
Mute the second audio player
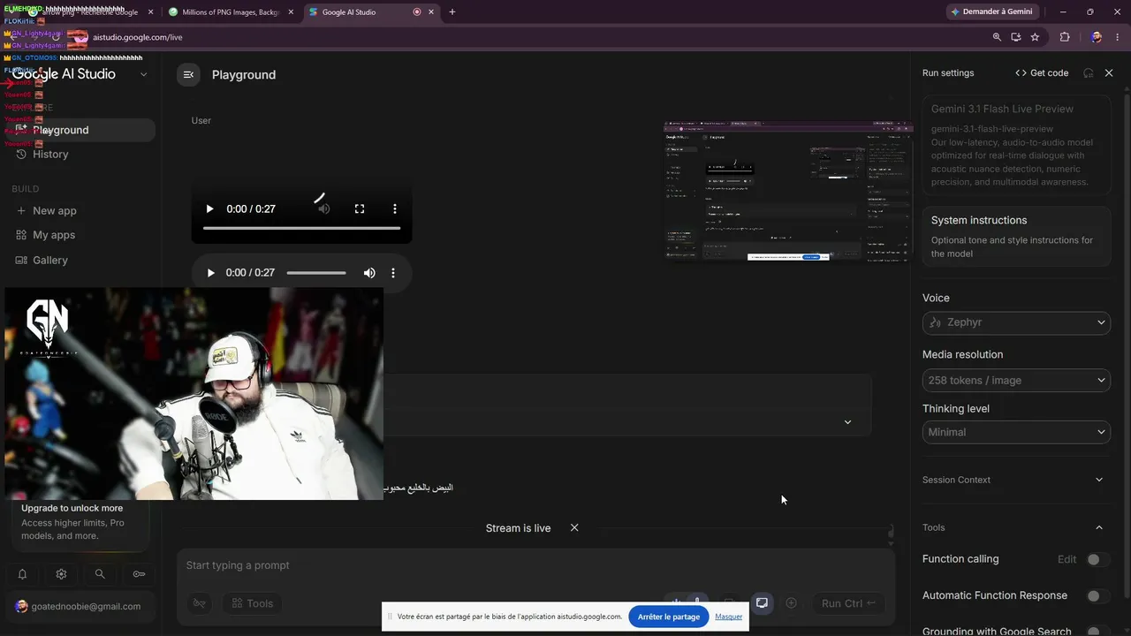pos(369,273)
